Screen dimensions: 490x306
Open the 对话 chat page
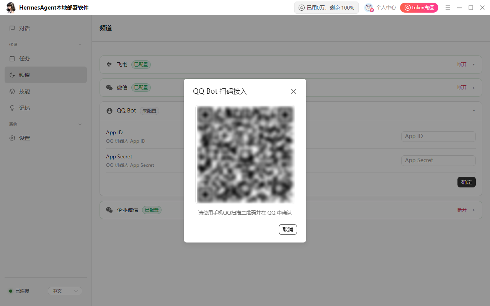coord(46,28)
